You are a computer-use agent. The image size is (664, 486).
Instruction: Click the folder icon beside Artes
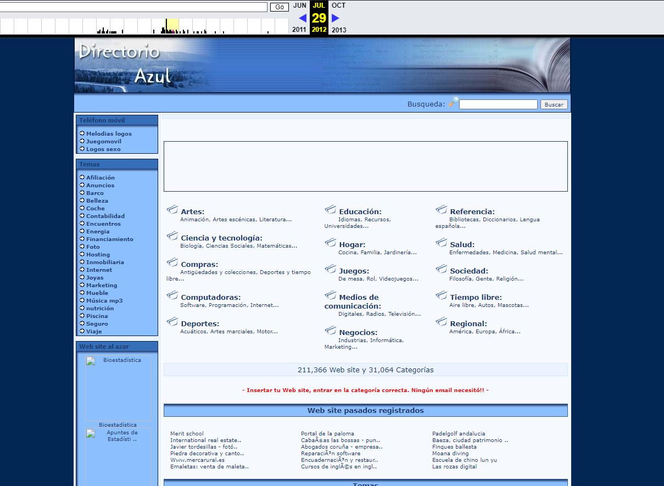pyautogui.click(x=172, y=210)
